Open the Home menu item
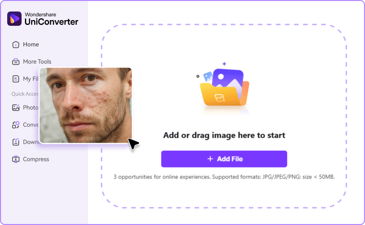 click(x=31, y=45)
